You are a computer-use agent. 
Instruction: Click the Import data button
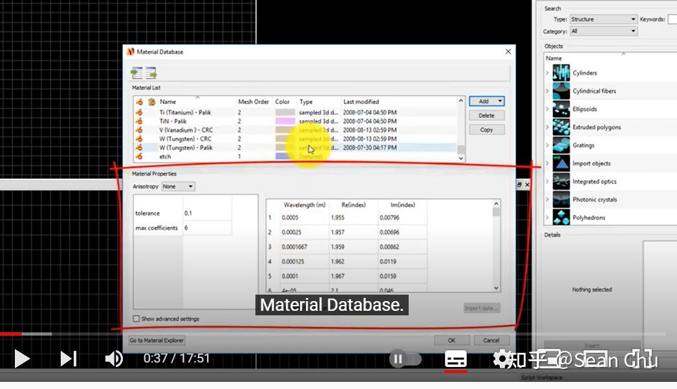pos(482,308)
